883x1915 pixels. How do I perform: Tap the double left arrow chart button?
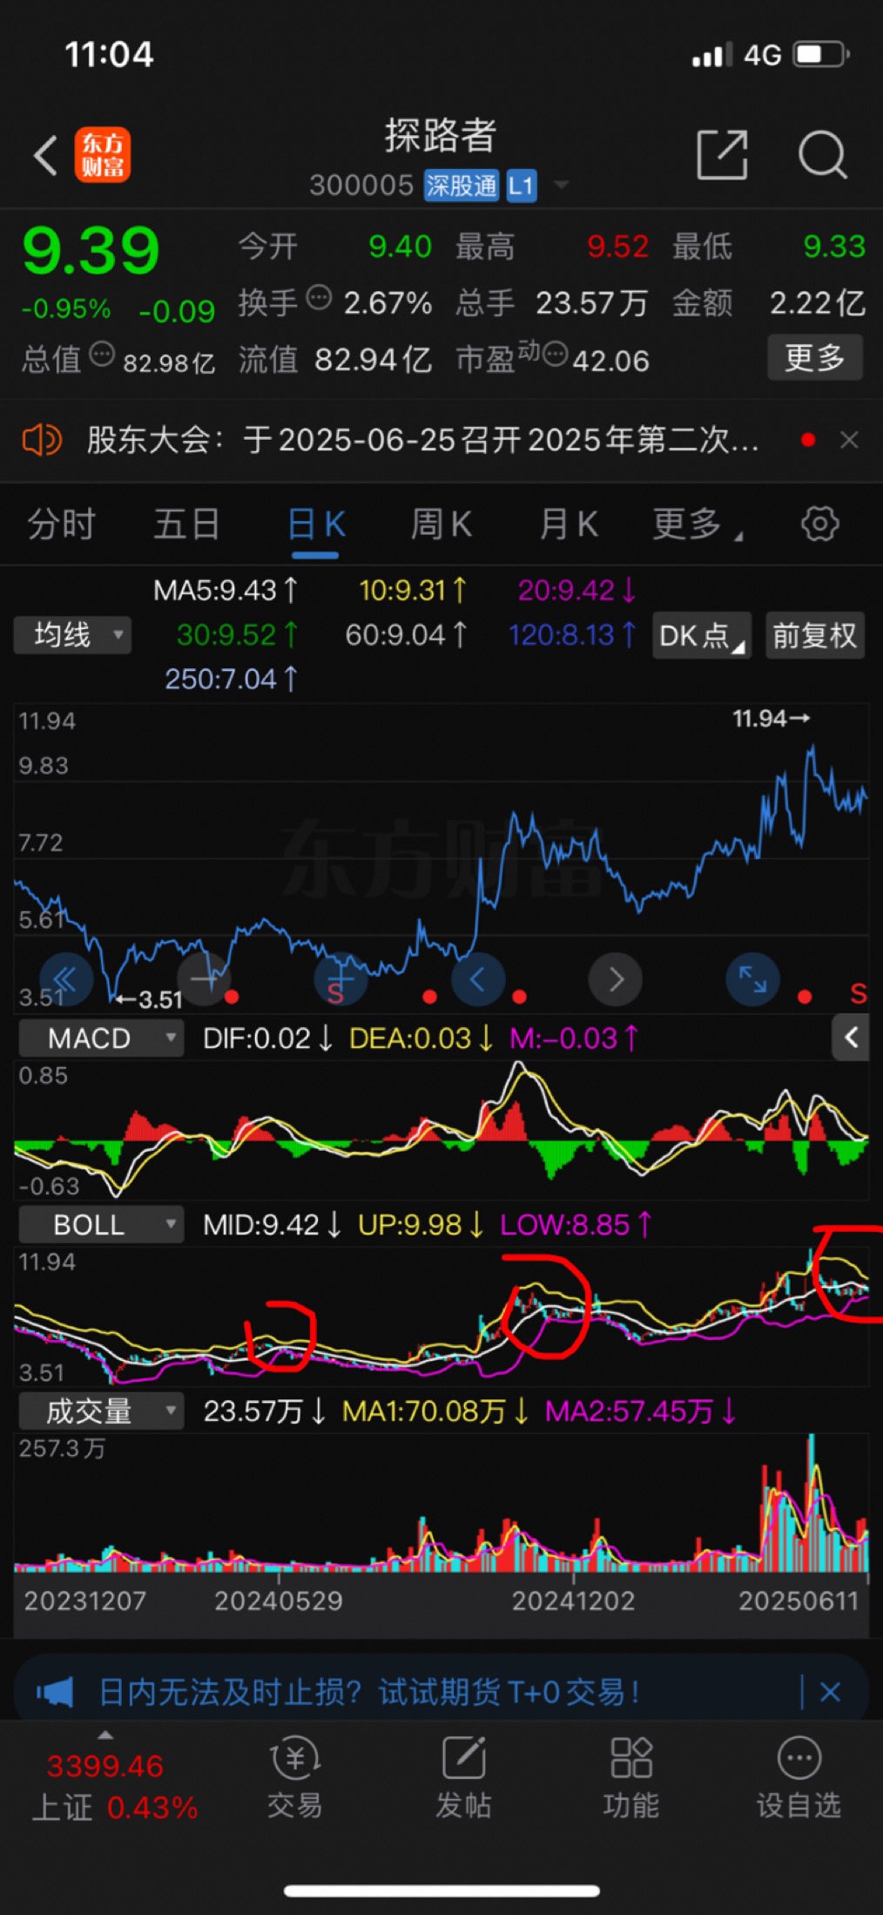(x=66, y=979)
